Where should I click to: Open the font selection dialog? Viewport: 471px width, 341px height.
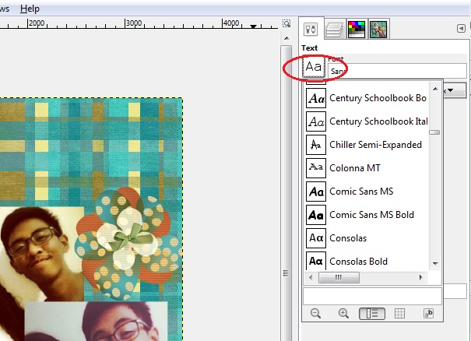[x=428, y=314]
